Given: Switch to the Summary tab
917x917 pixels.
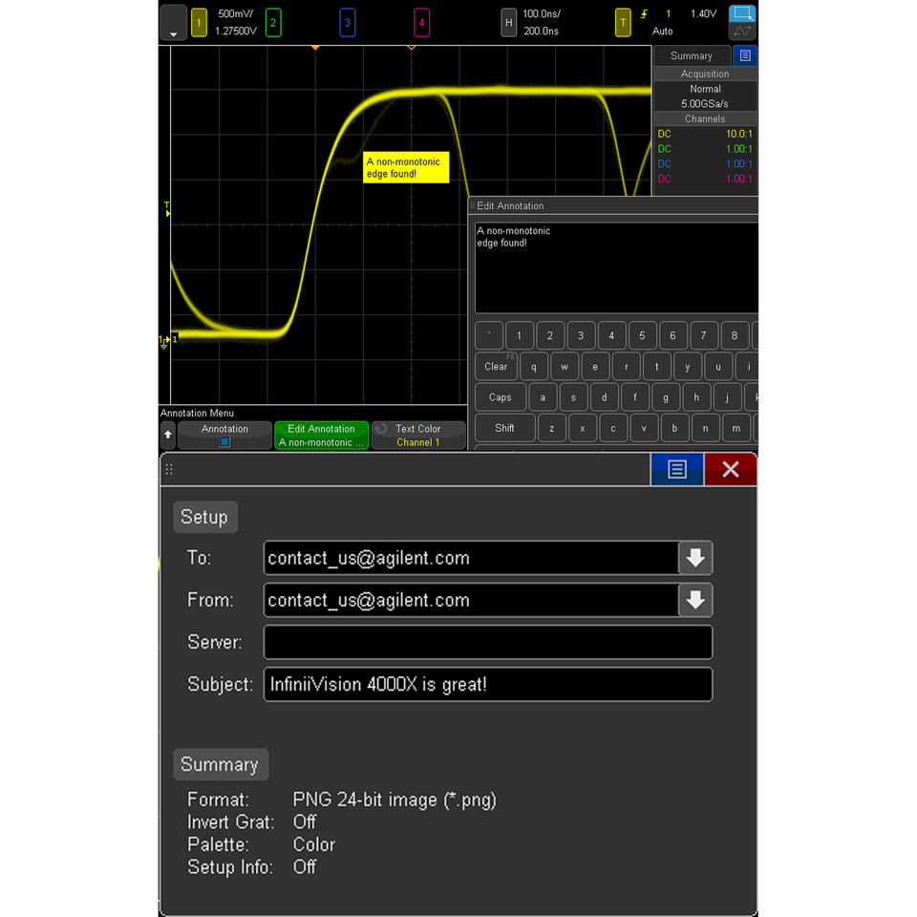Looking at the screenshot, I should 692,55.
